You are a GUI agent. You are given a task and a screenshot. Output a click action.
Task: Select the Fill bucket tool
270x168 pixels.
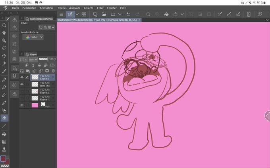pyautogui.click(x=4, y=134)
